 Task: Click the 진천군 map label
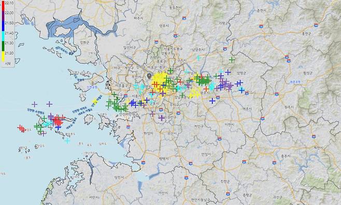coord(225,181)
